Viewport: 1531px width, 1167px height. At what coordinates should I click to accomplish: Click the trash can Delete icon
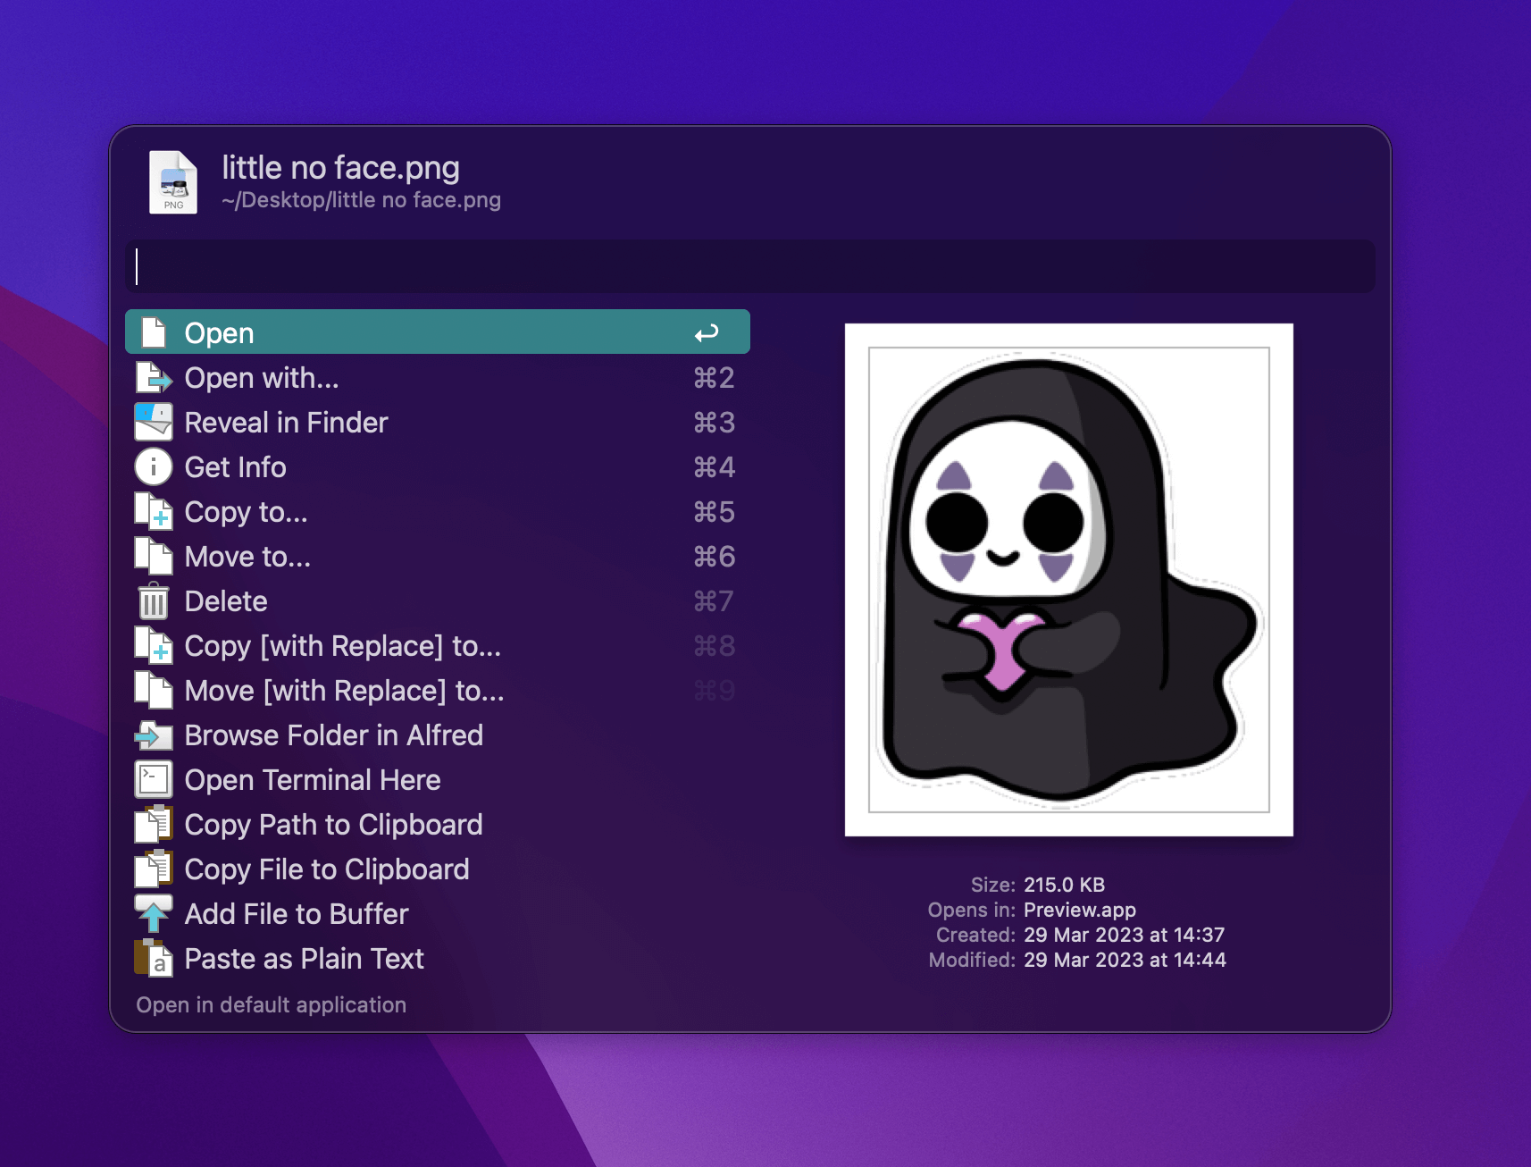pyautogui.click(x=153, y=601)
